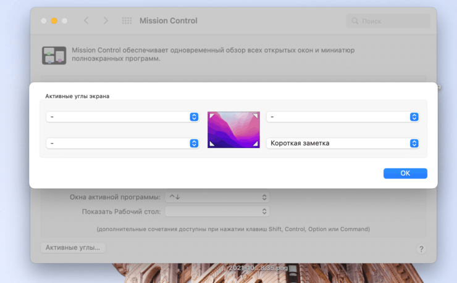Open bottom-left hot corner dropdown
Screen dimensions: 457x283
pyautogui.click(x=122, y=144)
